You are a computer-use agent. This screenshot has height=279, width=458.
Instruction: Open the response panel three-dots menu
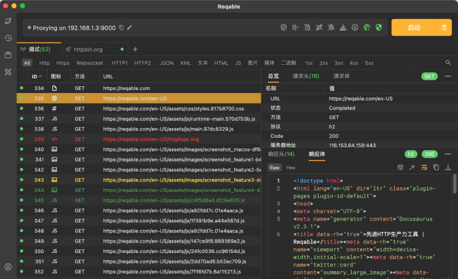(448, 154)
